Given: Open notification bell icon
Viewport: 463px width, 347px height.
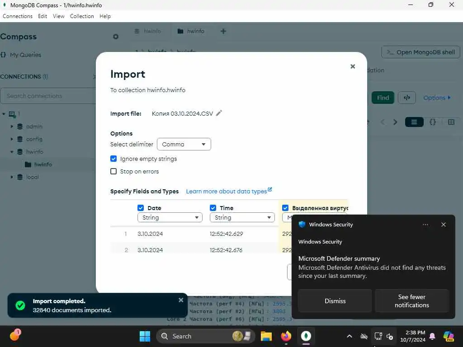Looking at the screenshot, I should (432, 336).
